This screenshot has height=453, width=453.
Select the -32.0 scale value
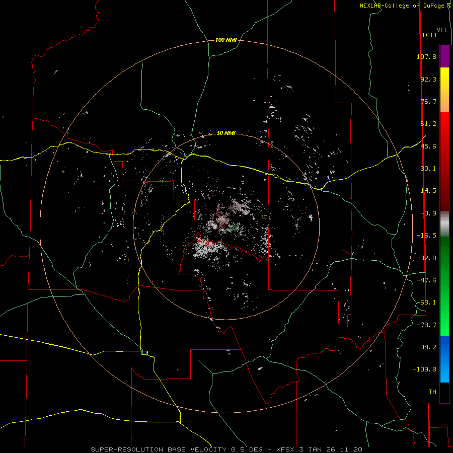426,258
